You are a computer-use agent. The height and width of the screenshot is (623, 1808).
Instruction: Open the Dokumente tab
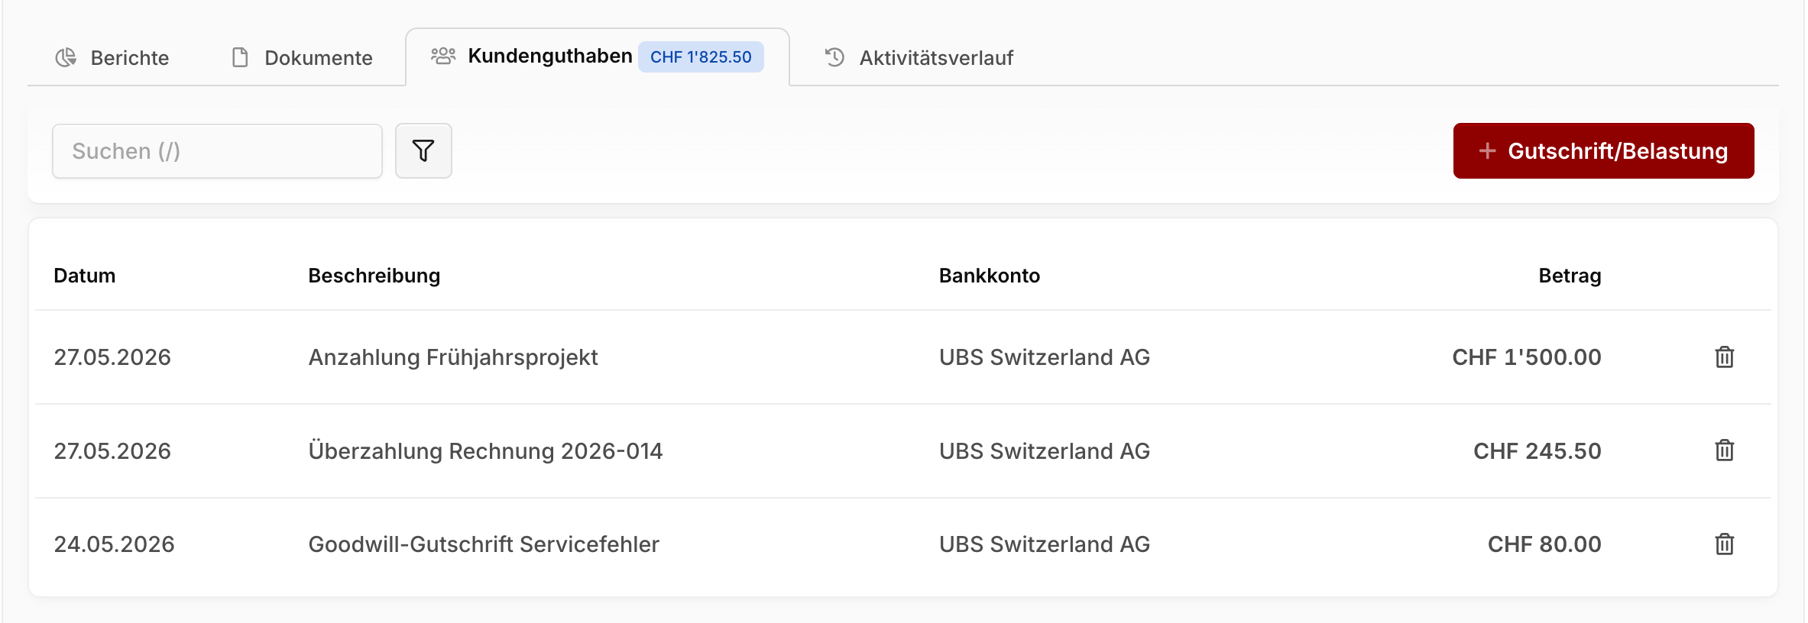click(302, 57)
